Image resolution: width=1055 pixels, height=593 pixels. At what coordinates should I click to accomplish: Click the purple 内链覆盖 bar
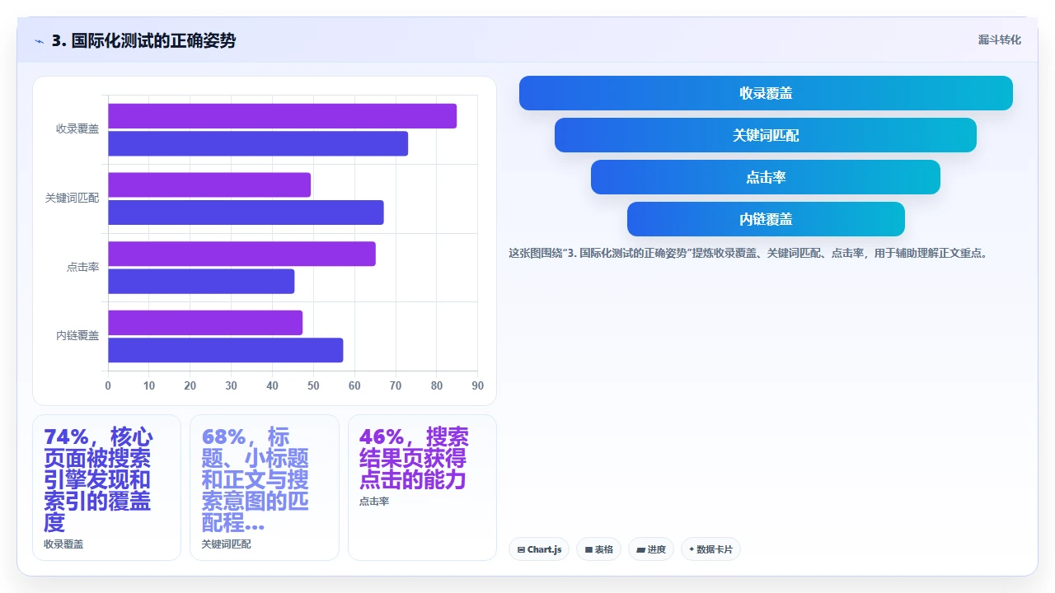205,322
